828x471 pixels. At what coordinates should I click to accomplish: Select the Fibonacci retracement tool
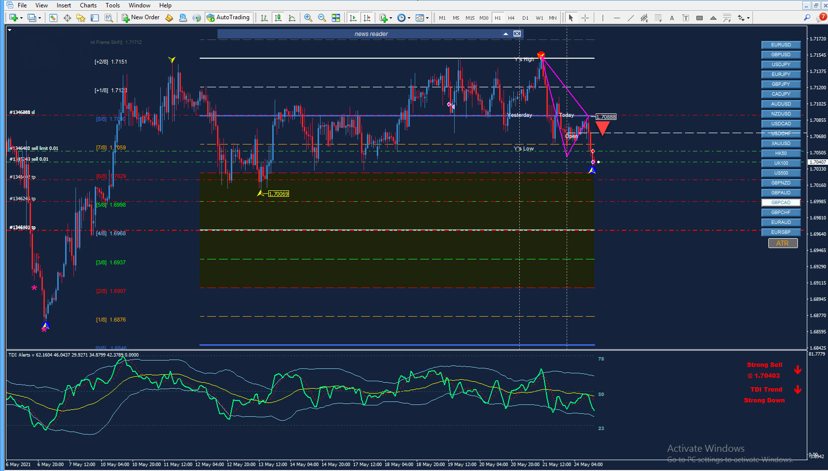coord(658,18)
